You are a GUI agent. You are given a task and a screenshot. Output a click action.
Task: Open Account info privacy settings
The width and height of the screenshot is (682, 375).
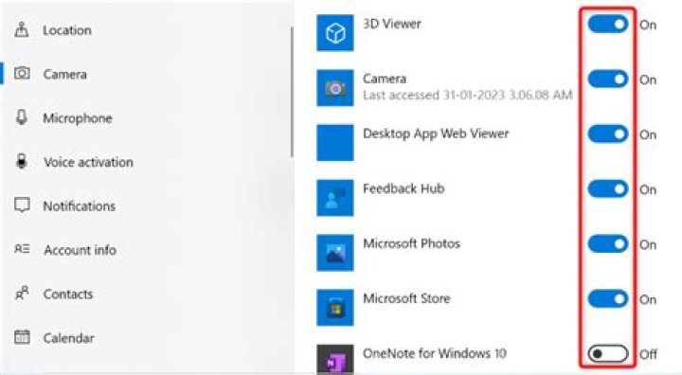[80, 250]
